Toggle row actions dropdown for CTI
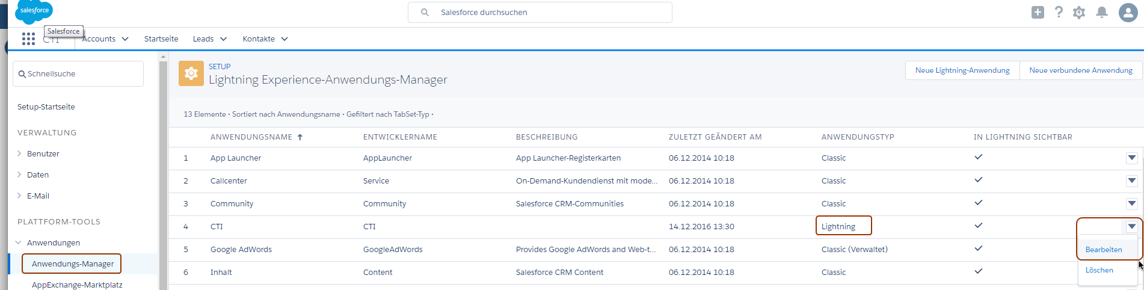The image size is (1144, 290). (1131, 226)
